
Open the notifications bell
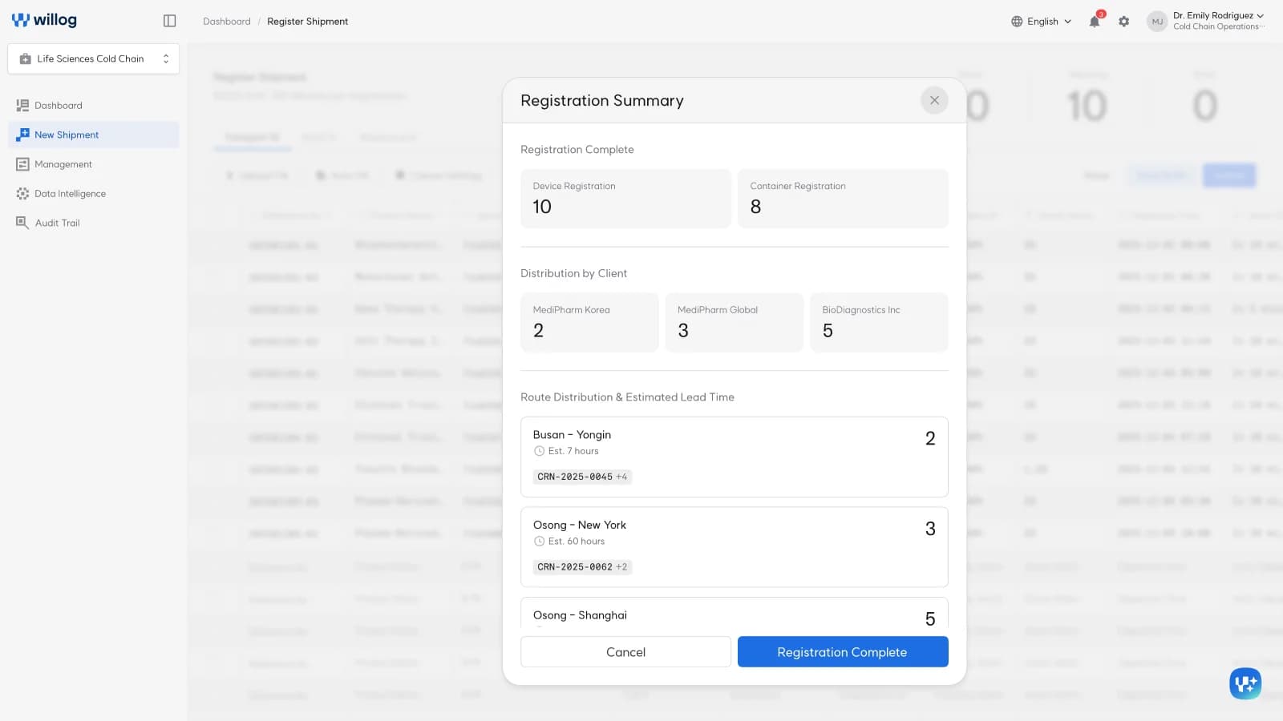click(x=1095, y=22)
